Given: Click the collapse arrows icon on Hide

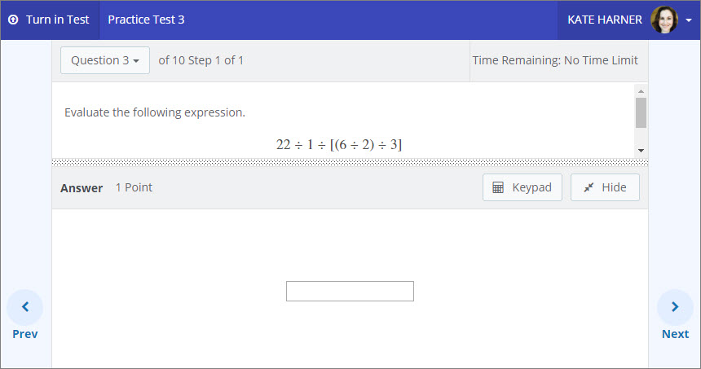Looking at the screenshot, I should click(x=589, y=187).
